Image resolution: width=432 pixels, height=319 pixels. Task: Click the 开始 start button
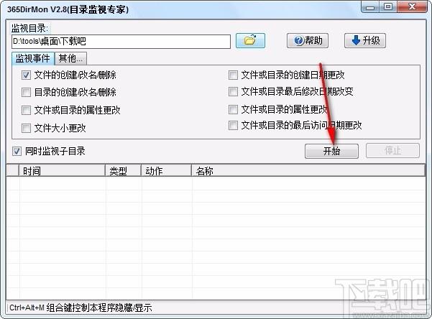(x=331, y=151)
